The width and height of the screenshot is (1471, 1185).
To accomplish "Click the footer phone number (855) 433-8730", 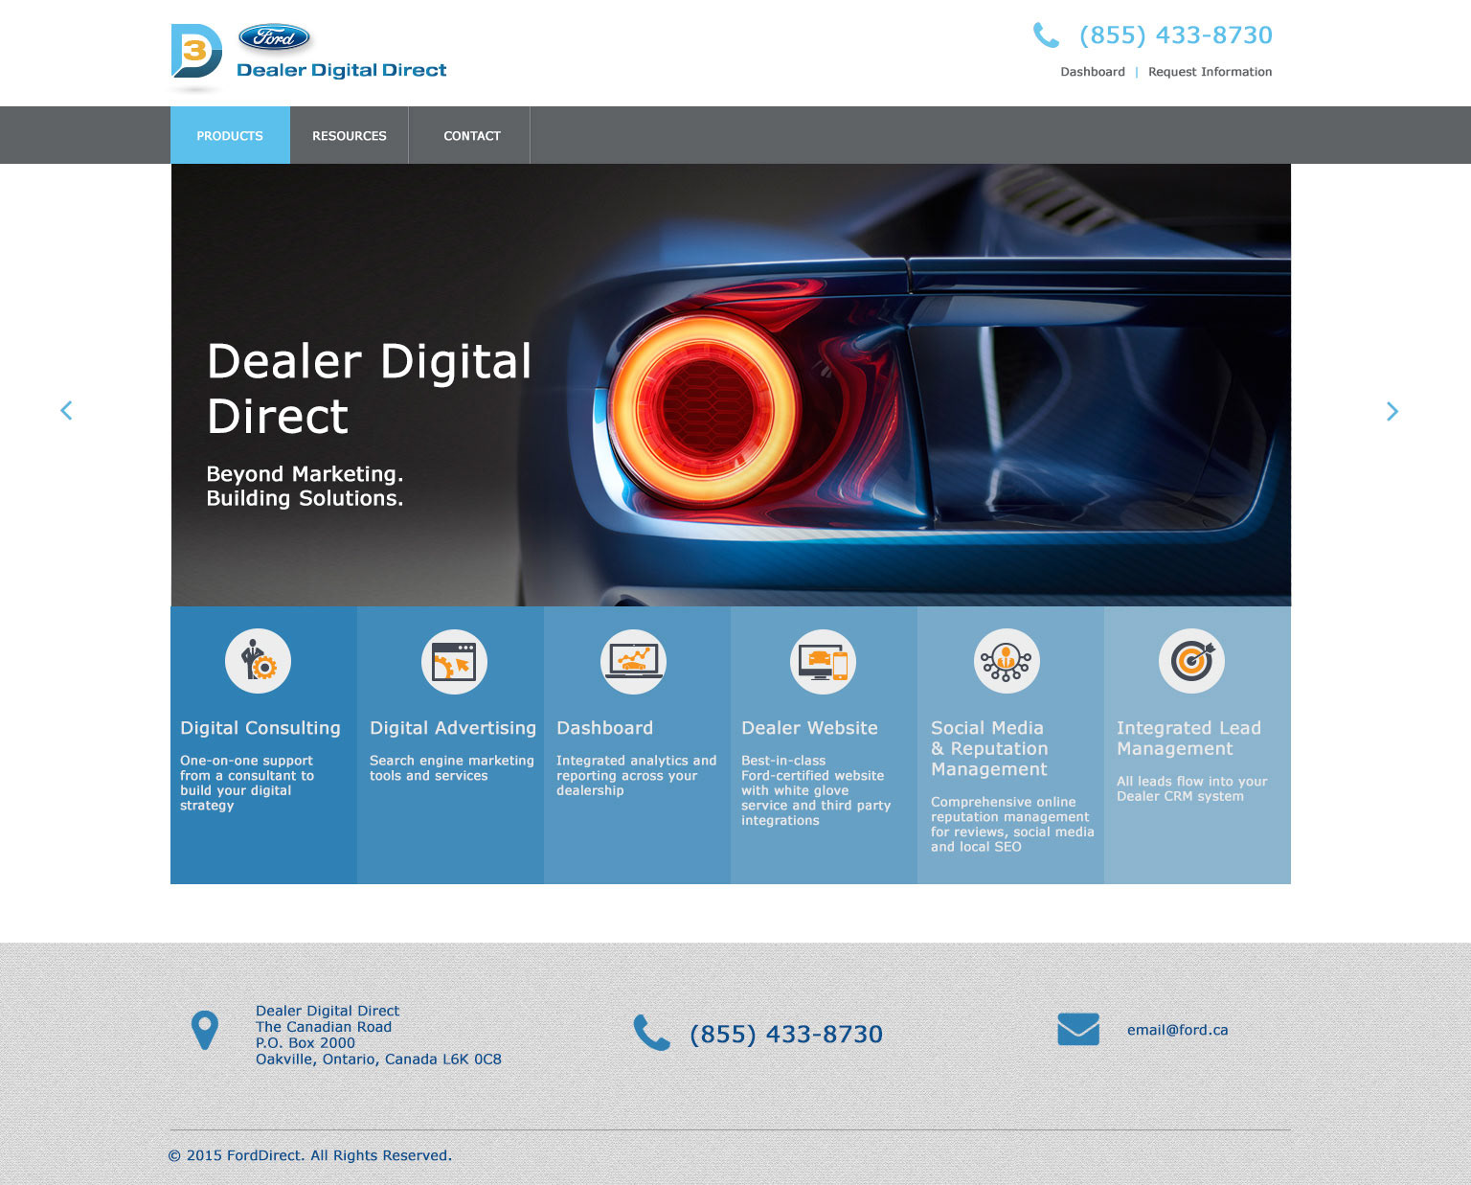I will 786,1034.
